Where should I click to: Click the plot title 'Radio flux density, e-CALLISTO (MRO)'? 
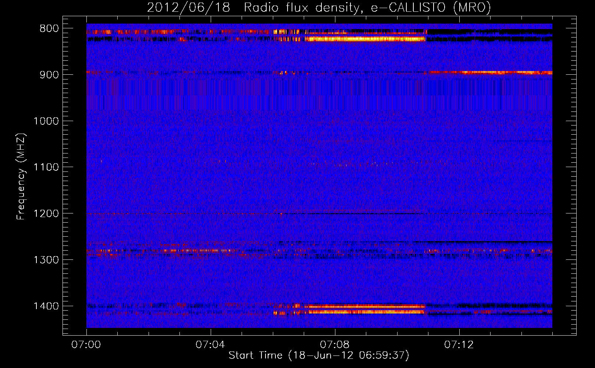pyautogui.click(x=367, y=8)
